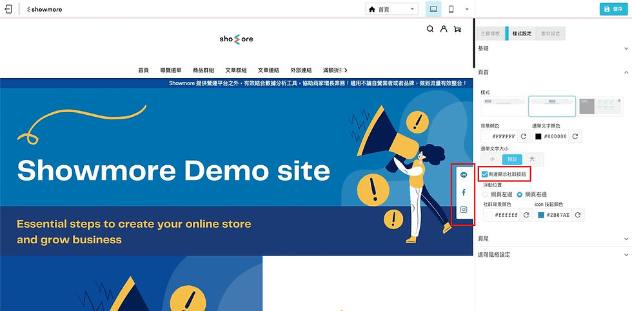Screen dimensions: 632x311
Task: Collapse the 頁首 section
Action: [553, 72]
